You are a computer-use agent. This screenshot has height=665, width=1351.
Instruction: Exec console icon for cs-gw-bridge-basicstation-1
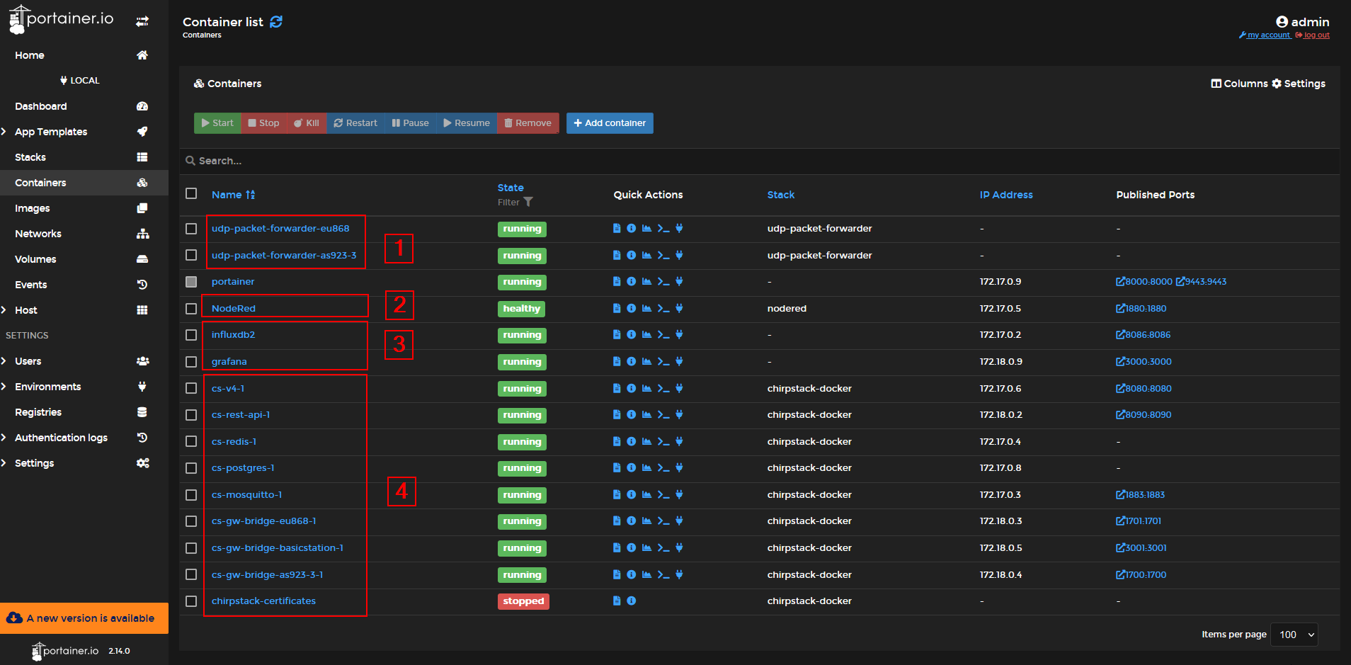(663, 547)
